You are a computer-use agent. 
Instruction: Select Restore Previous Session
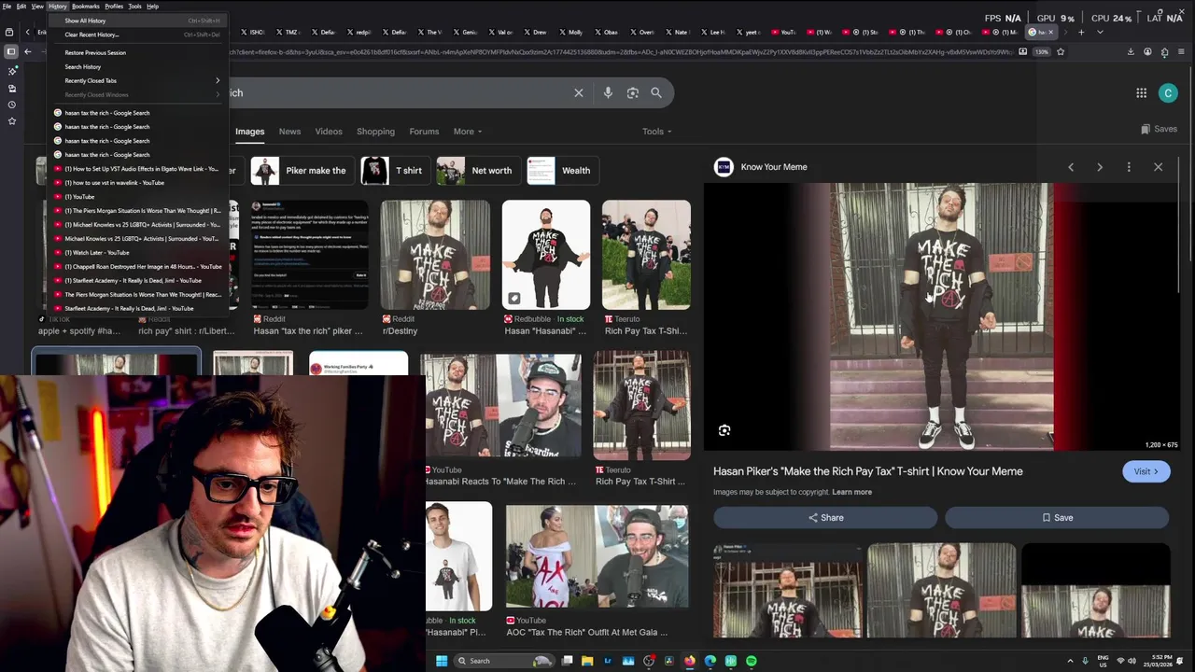(x=138, y=52)
